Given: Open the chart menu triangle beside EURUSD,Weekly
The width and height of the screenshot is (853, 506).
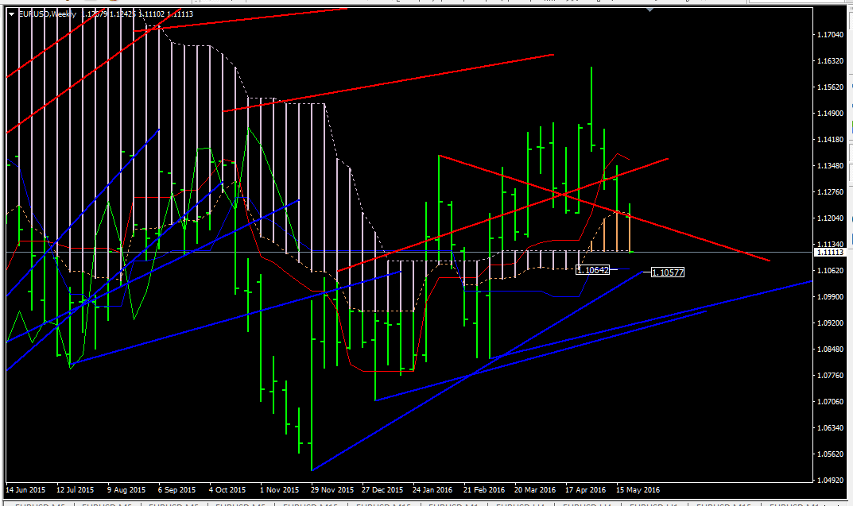Looking at the screenshot, I should click(11, 14).
